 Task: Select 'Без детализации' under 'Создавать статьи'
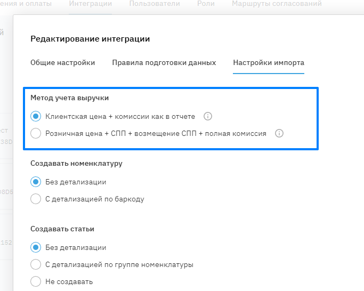(36, 247)
